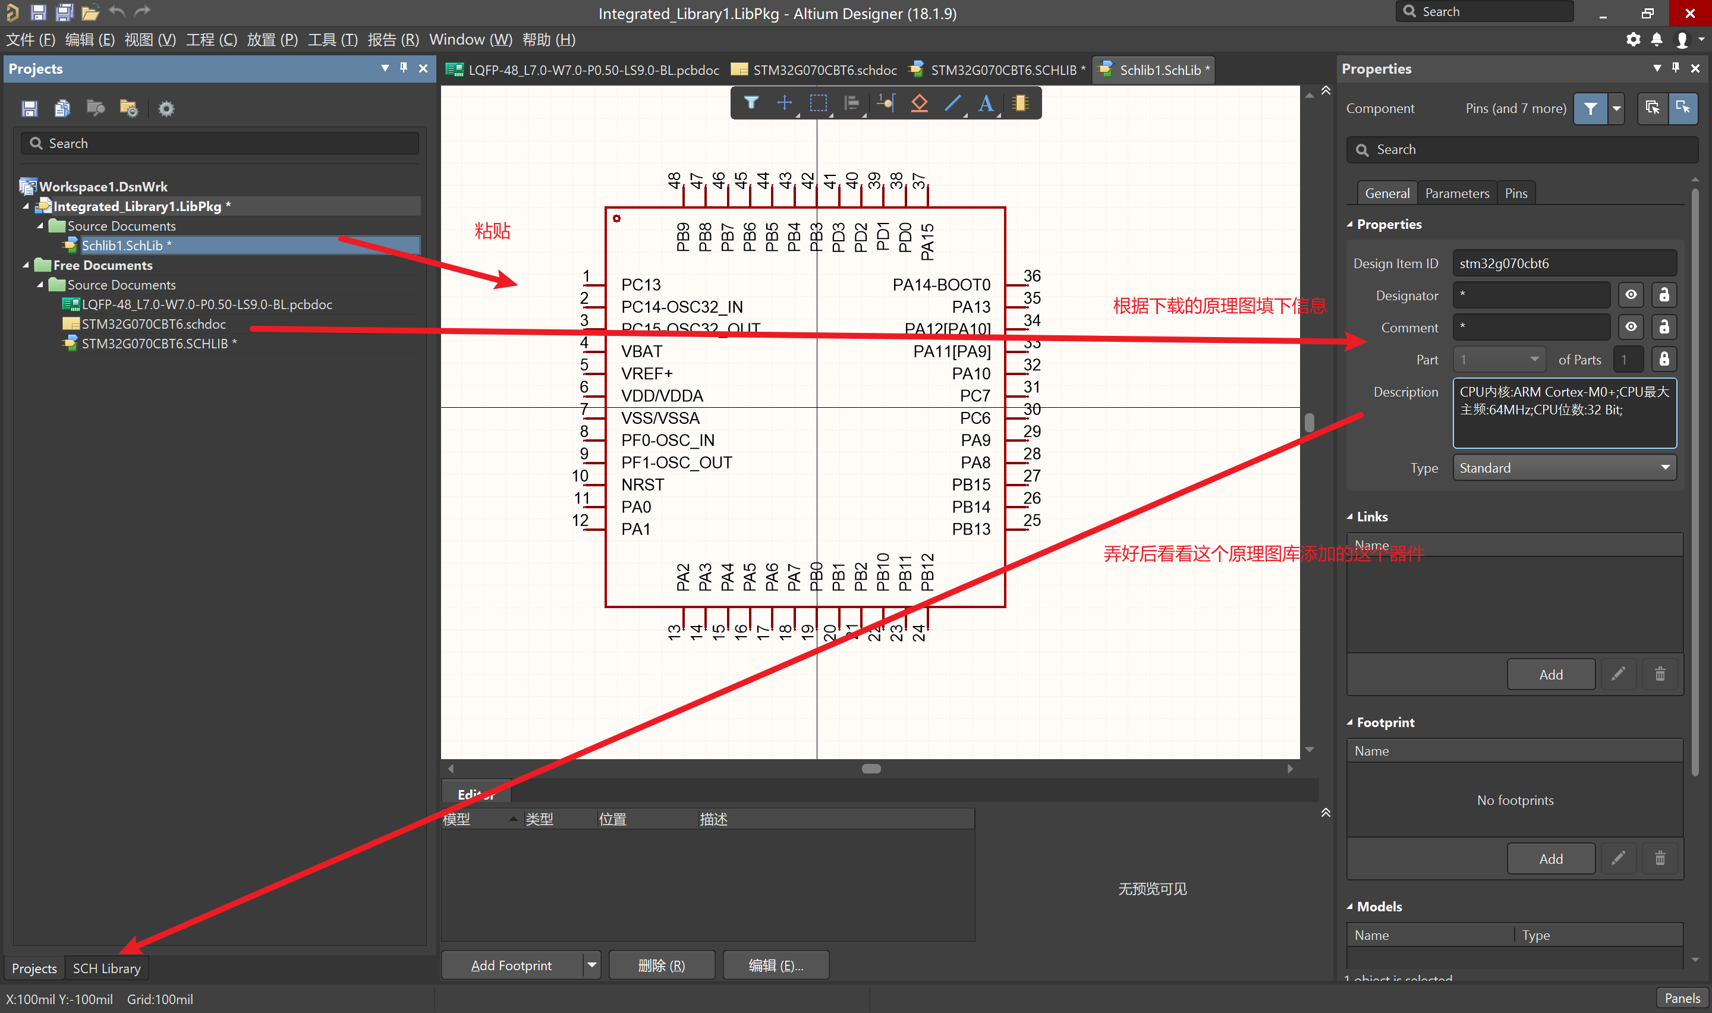The image size is (1712, 1013).
Task: Click the editor vertical scrollbar thumb
Action: (1309, 422)
